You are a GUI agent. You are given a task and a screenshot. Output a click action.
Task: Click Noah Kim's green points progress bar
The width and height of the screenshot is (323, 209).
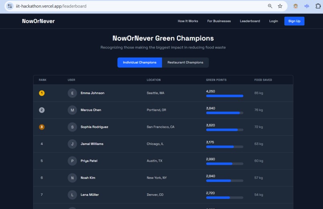tap(225, 181)
